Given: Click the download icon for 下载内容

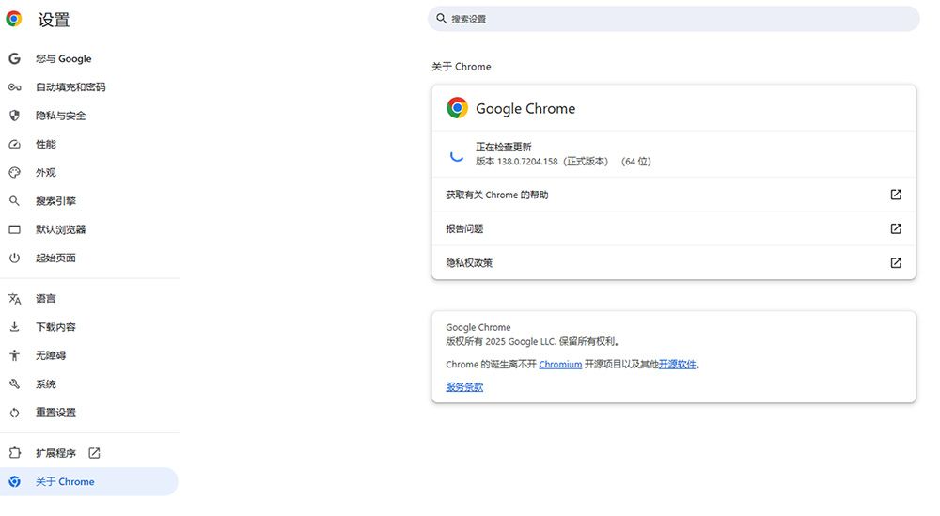Looking at the screenshot, I should click(14, 327).
